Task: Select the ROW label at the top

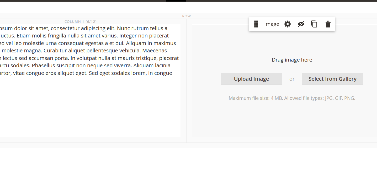Action: click(x=186, y=16)
